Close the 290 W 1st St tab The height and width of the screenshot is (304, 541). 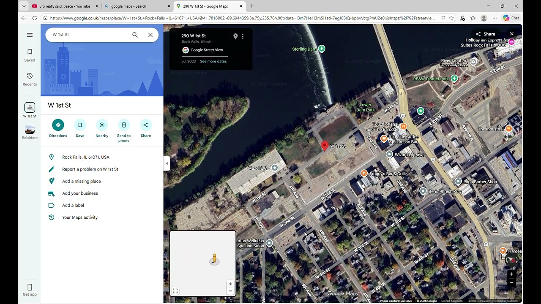point(241,6)
